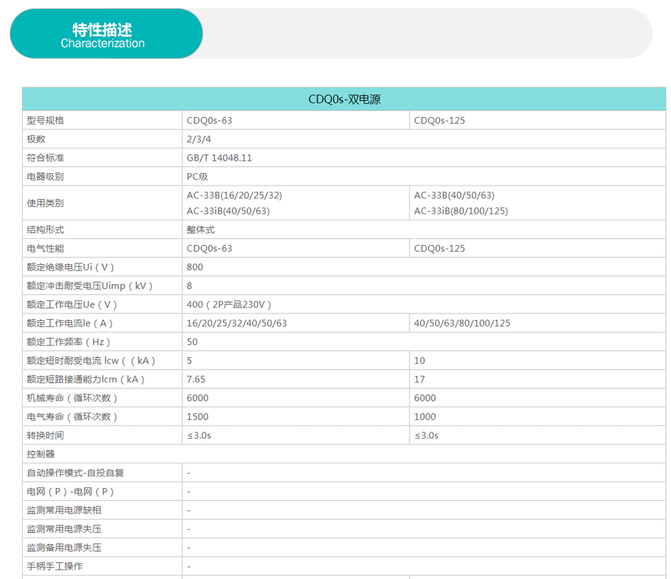Image resolution: width=671 pixels, height=579 pixels.
Task: Click the 整体式 structure value
Action: (x=200, y=230)
